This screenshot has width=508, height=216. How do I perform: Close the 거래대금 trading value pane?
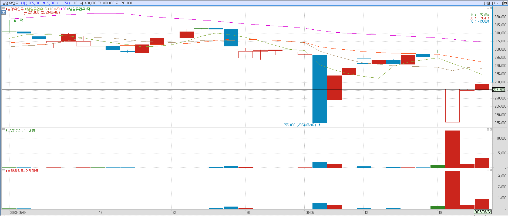(491, 170)
